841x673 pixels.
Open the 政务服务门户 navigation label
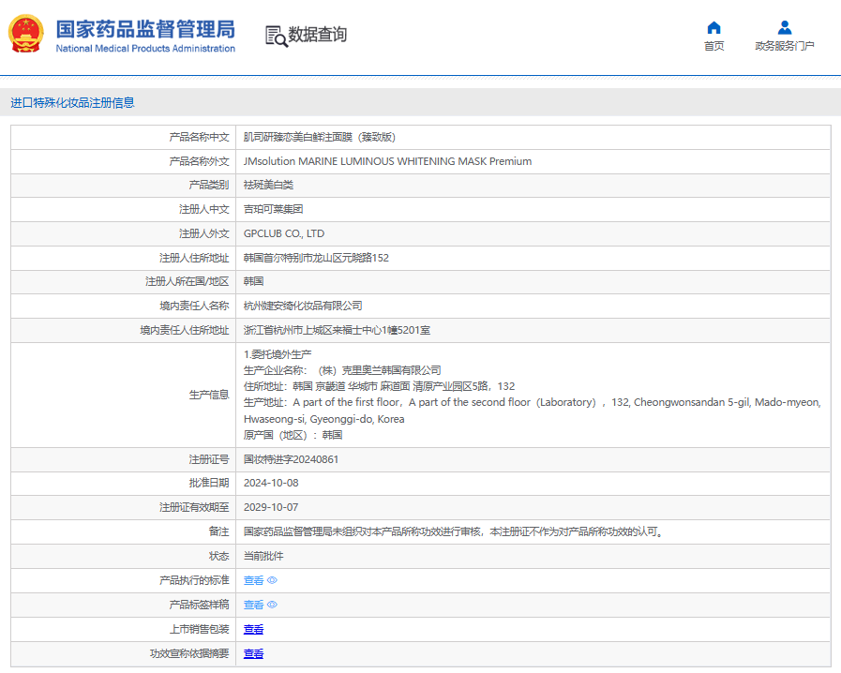(x=785, y=46)
